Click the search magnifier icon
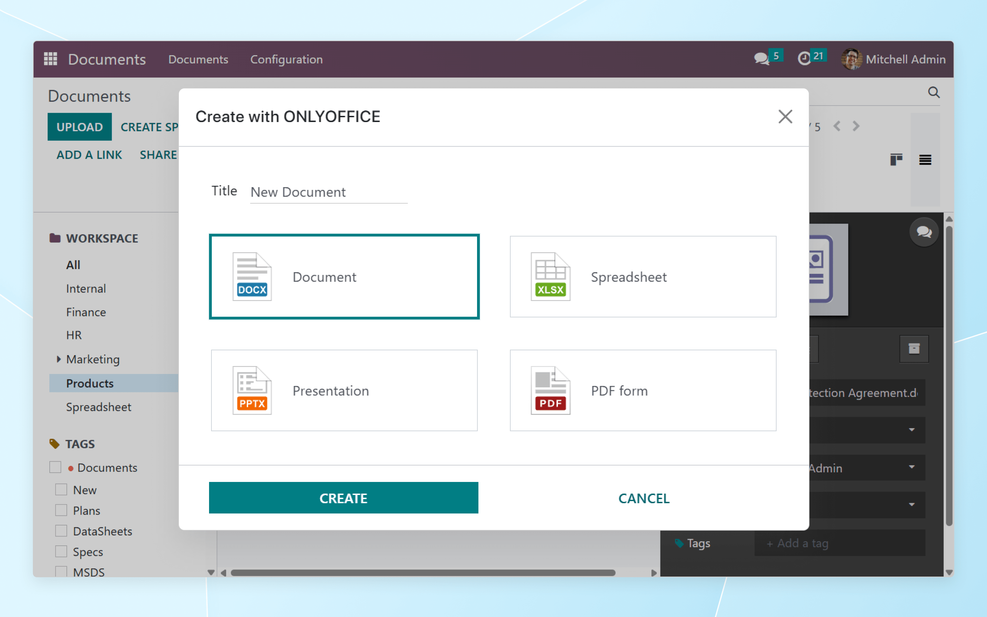Image resolution: width=987 pixels, height=617 pixels. click(934, 93)
